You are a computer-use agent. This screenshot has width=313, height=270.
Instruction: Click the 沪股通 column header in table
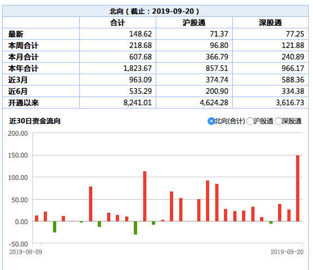tap(194, 22)
